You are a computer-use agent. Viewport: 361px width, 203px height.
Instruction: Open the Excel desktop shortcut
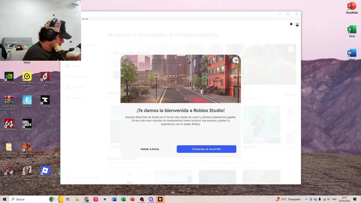352,31
